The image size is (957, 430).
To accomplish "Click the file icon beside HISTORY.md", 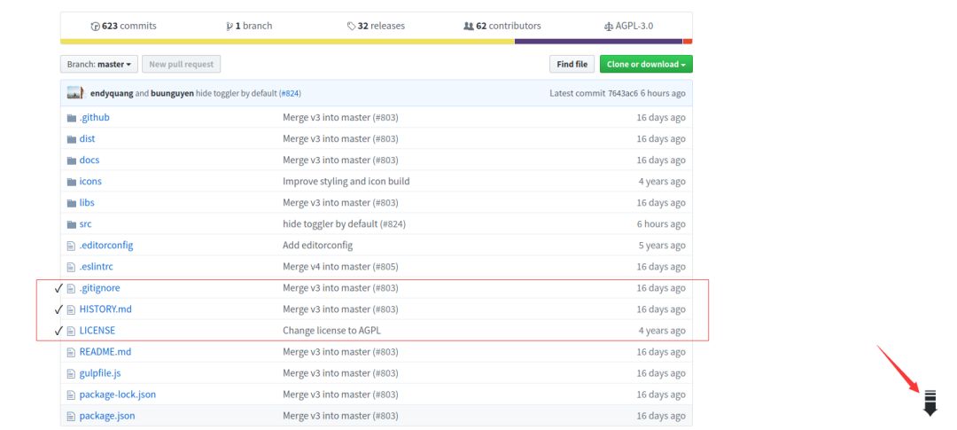I will (71, 309).
